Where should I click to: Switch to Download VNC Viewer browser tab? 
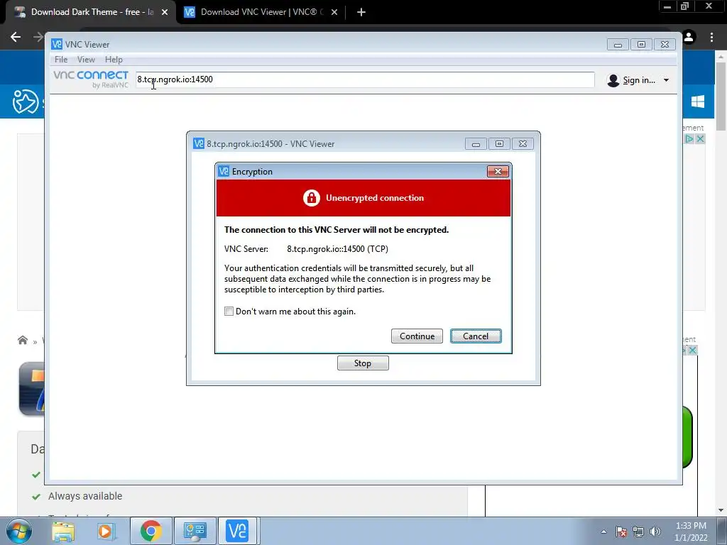pyautogui.click(x=261, y=12)
